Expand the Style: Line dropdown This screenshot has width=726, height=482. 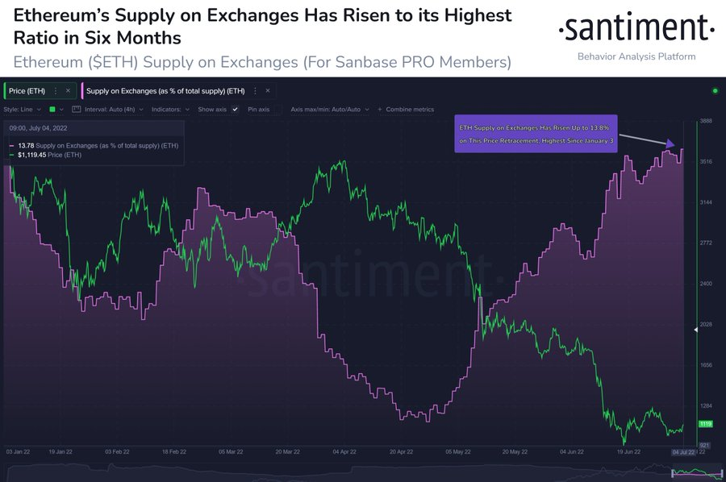tap(23, 110)
